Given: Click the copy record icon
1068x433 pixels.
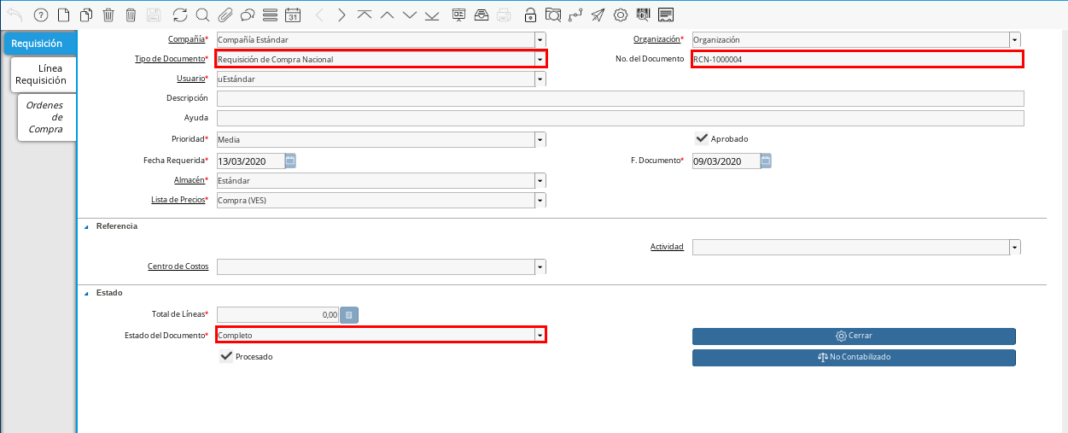Looking at the screenshot, I should tap(85, 15).
